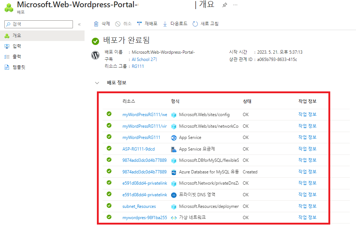Click the 상태 column header

click(x=247, y=101)
